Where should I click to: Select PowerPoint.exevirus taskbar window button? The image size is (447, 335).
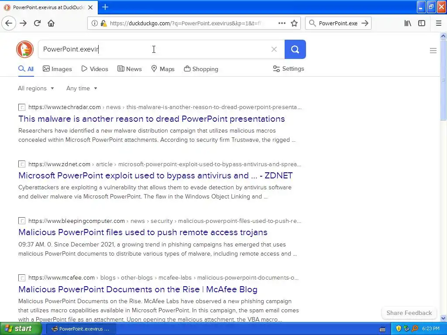[81, 329]
